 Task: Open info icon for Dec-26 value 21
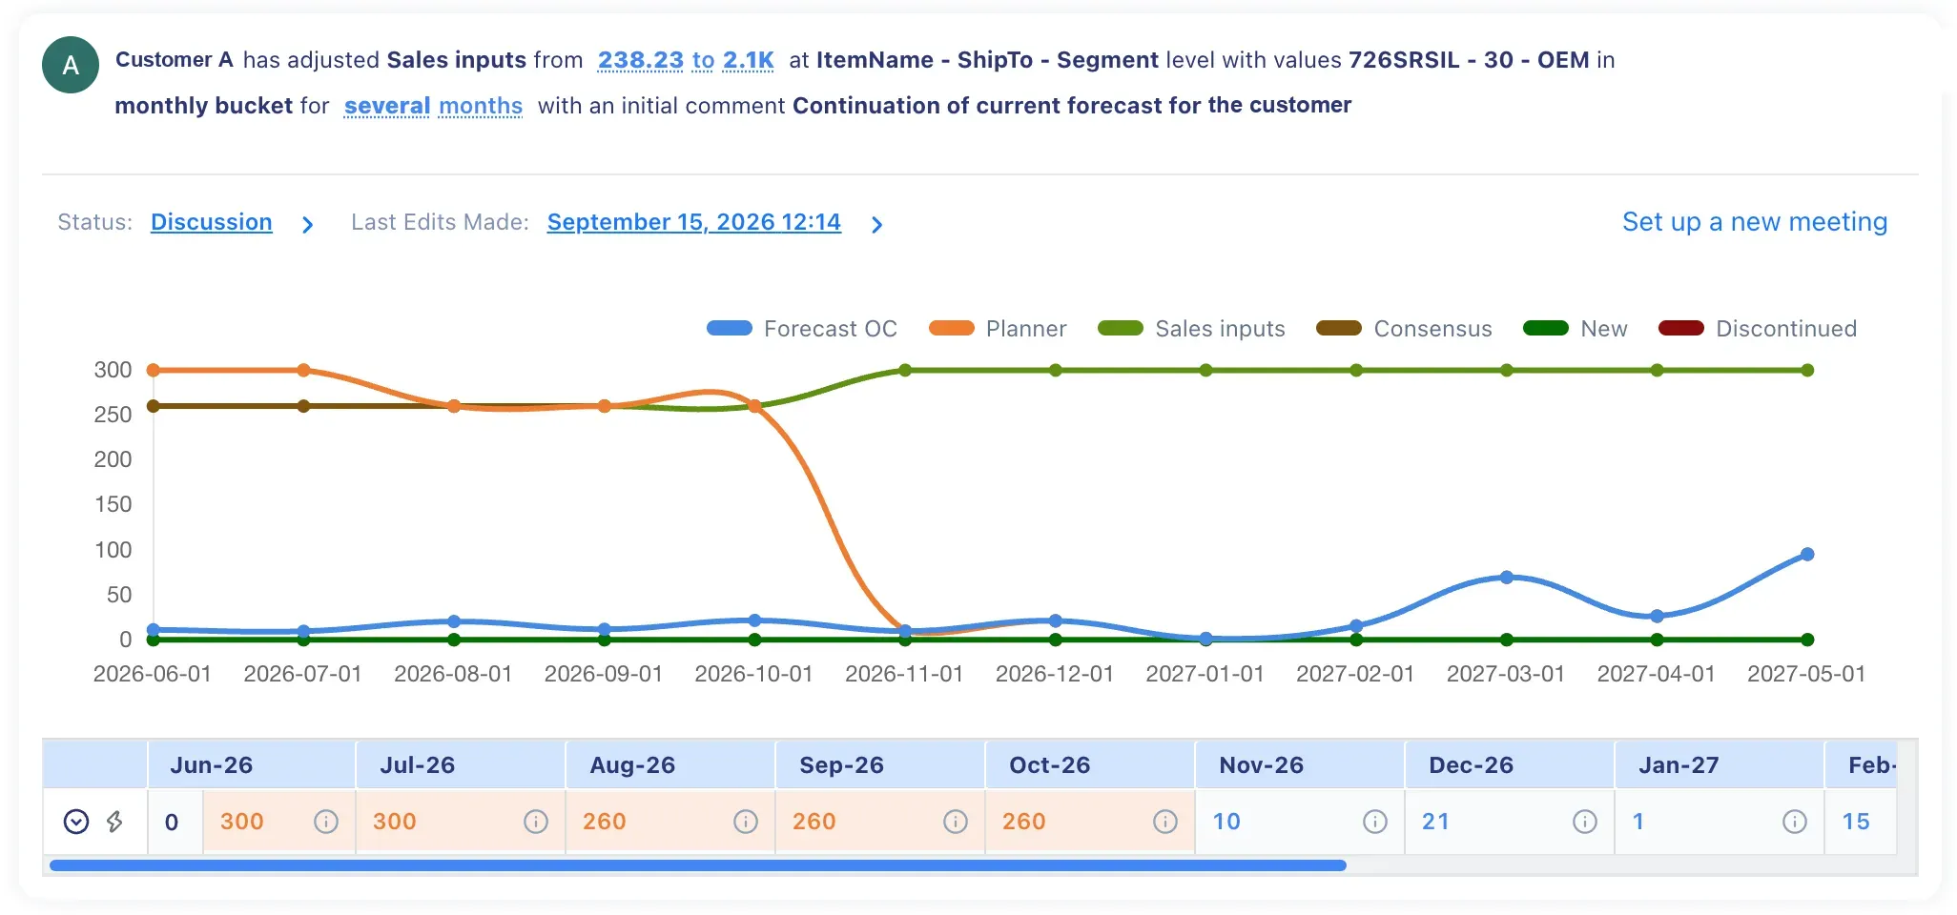[x=1585, y=822]
